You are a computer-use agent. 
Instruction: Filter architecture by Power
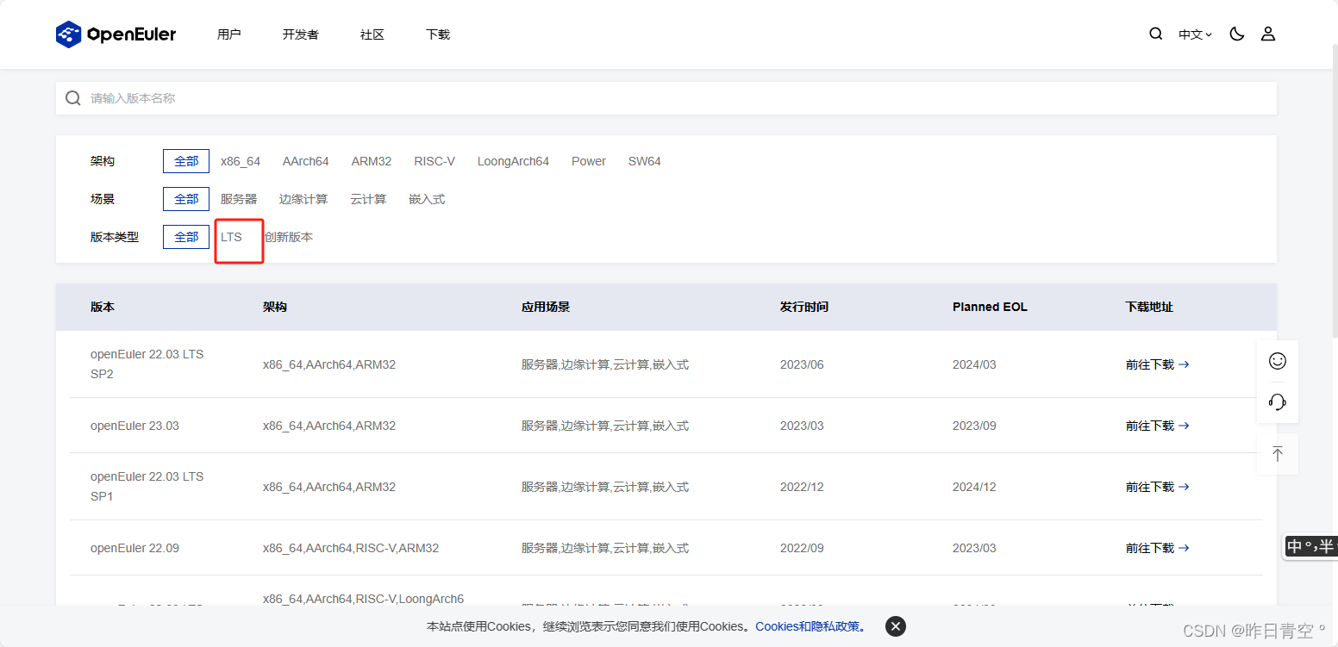[x=589, y=161]
